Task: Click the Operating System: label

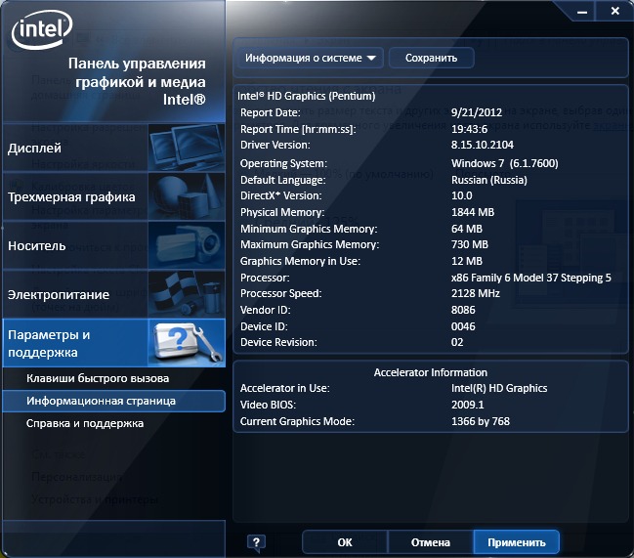Action: point(283,163)
